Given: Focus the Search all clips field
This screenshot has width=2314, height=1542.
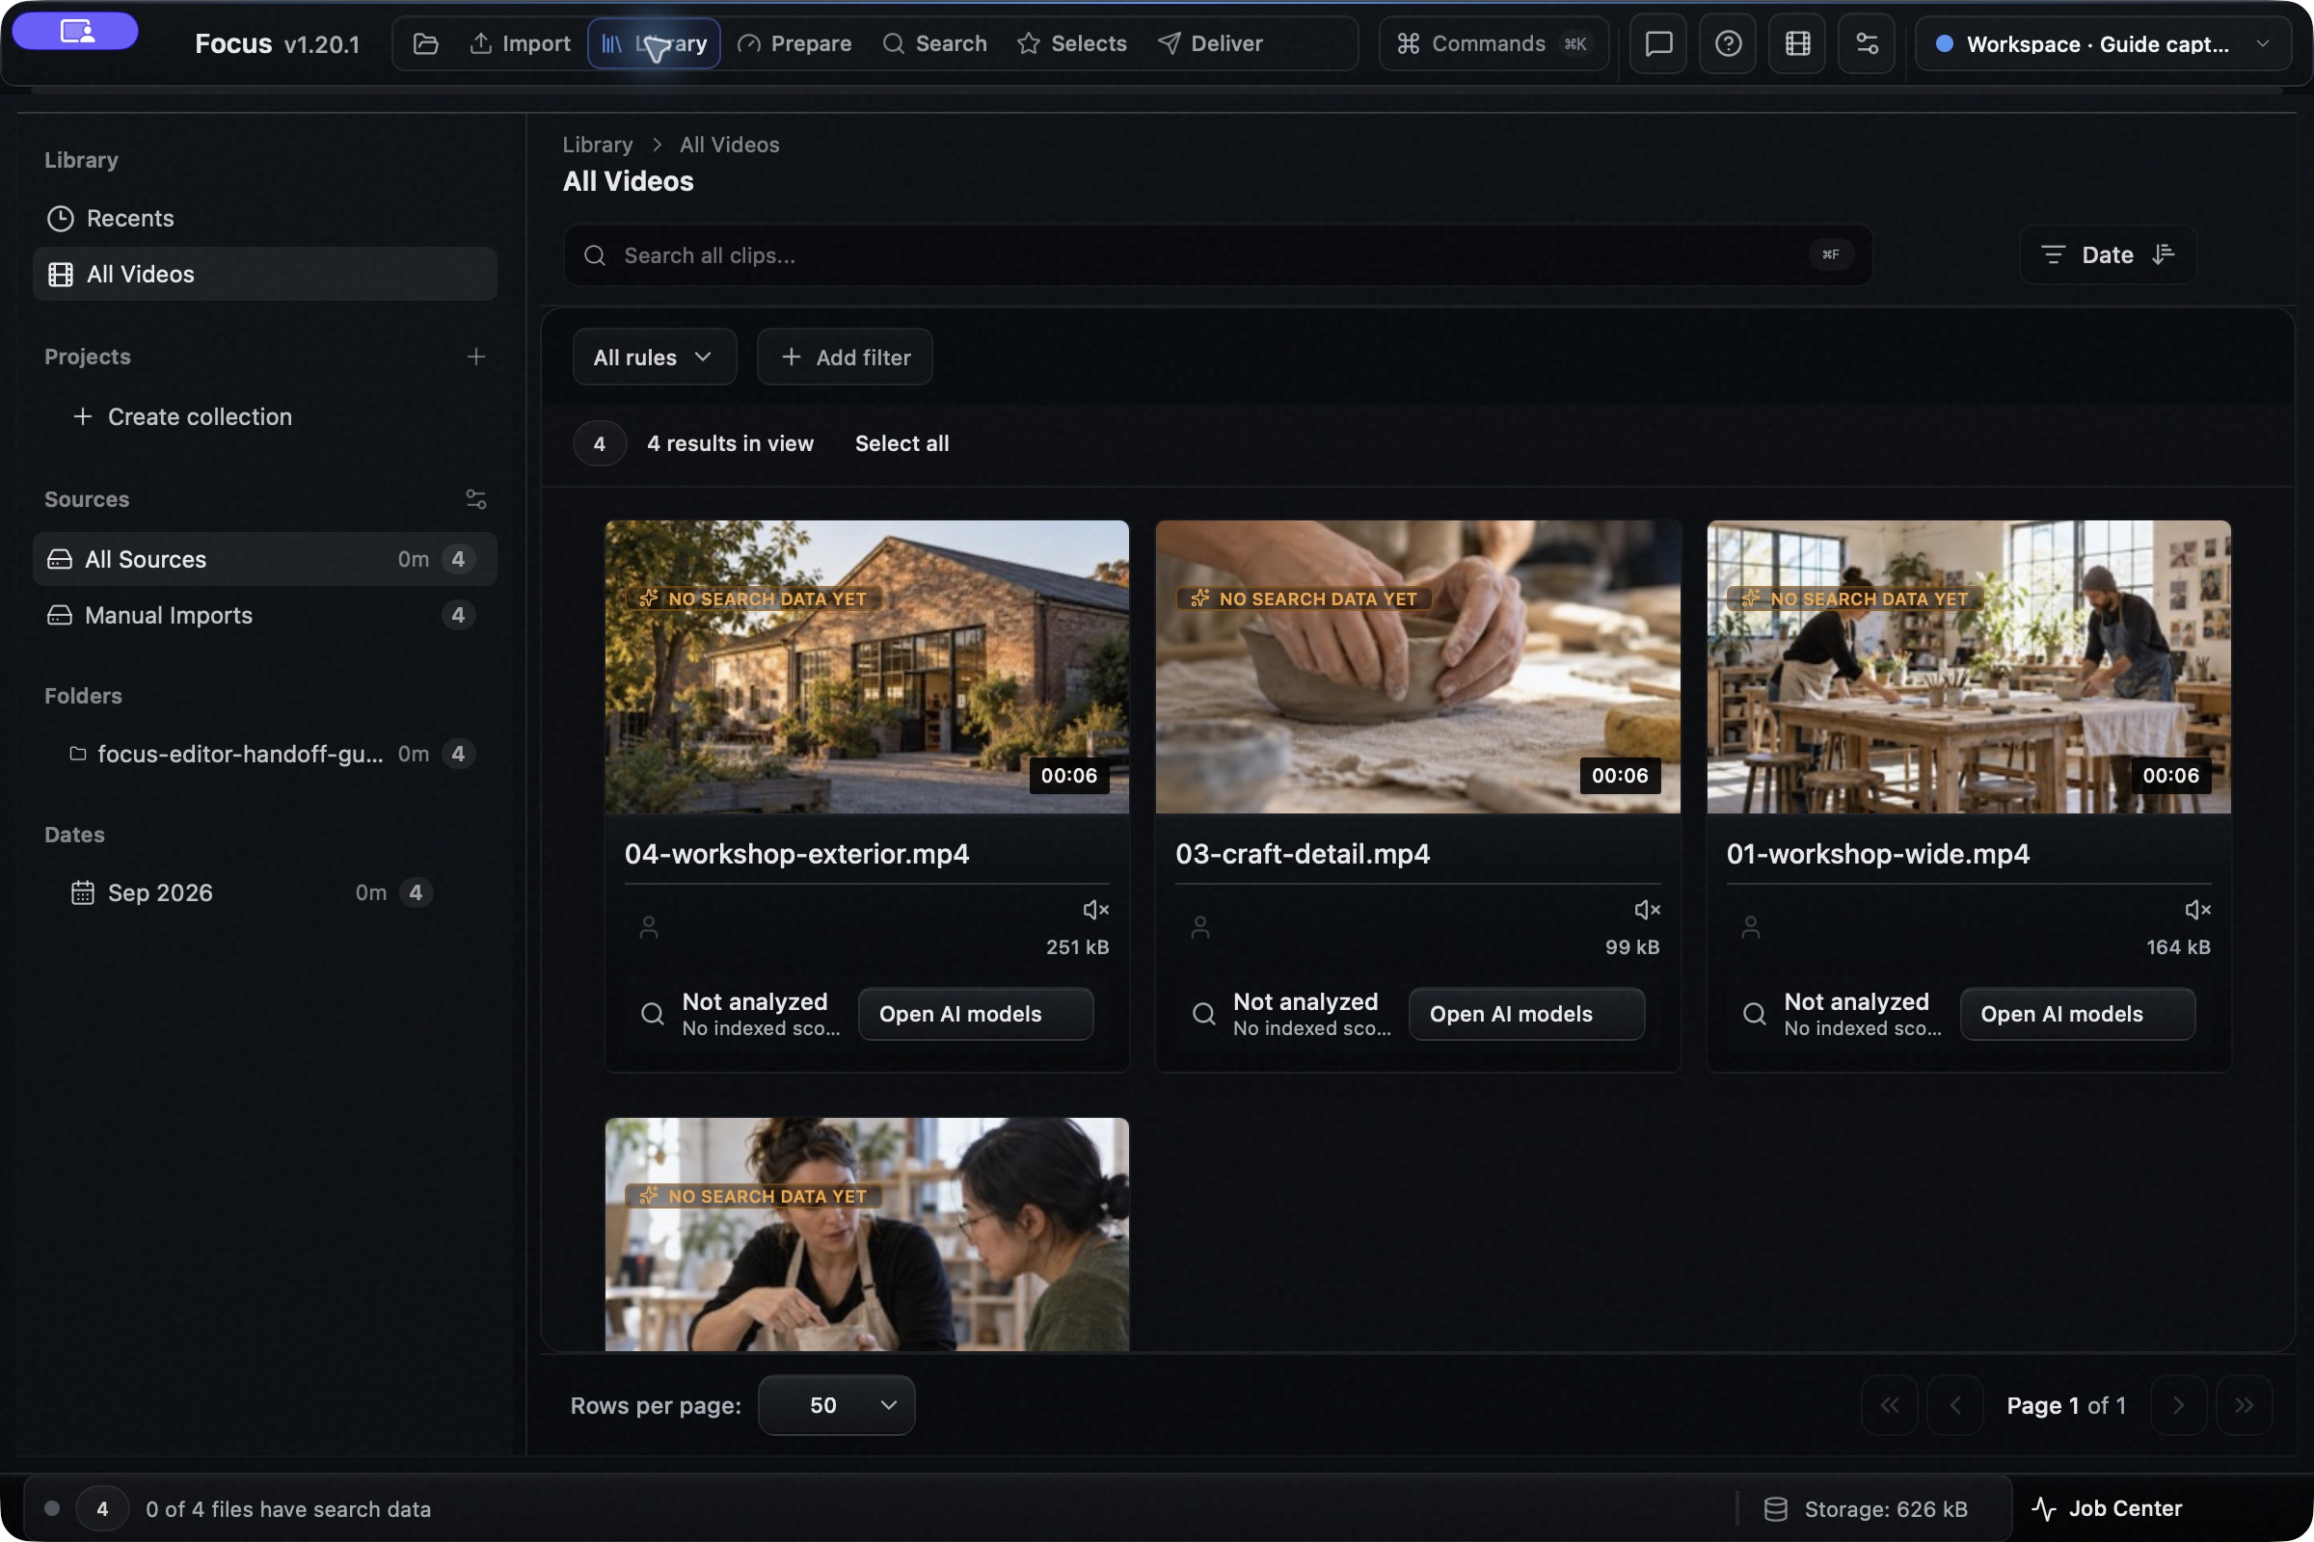Looking at the screenshot, I should coord(1218,254).
